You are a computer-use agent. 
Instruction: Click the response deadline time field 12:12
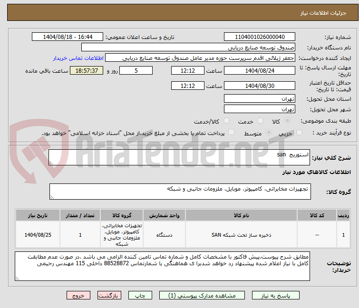click(x=188, y=70)
